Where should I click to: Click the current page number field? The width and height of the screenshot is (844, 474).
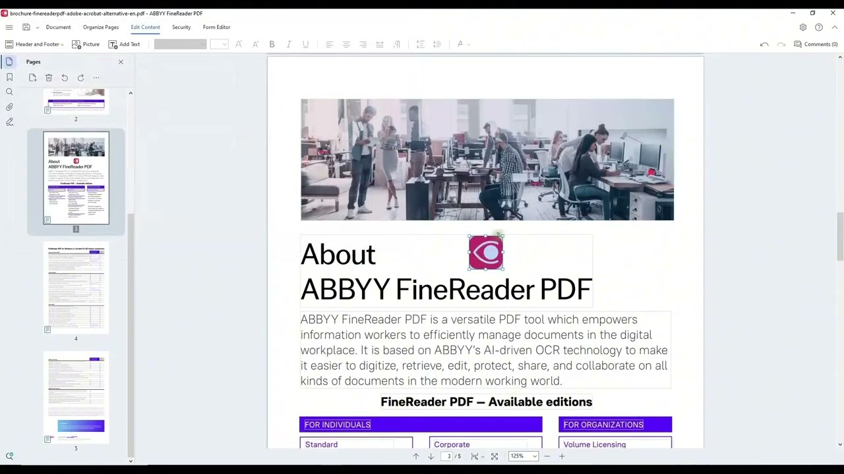(448, 456)
